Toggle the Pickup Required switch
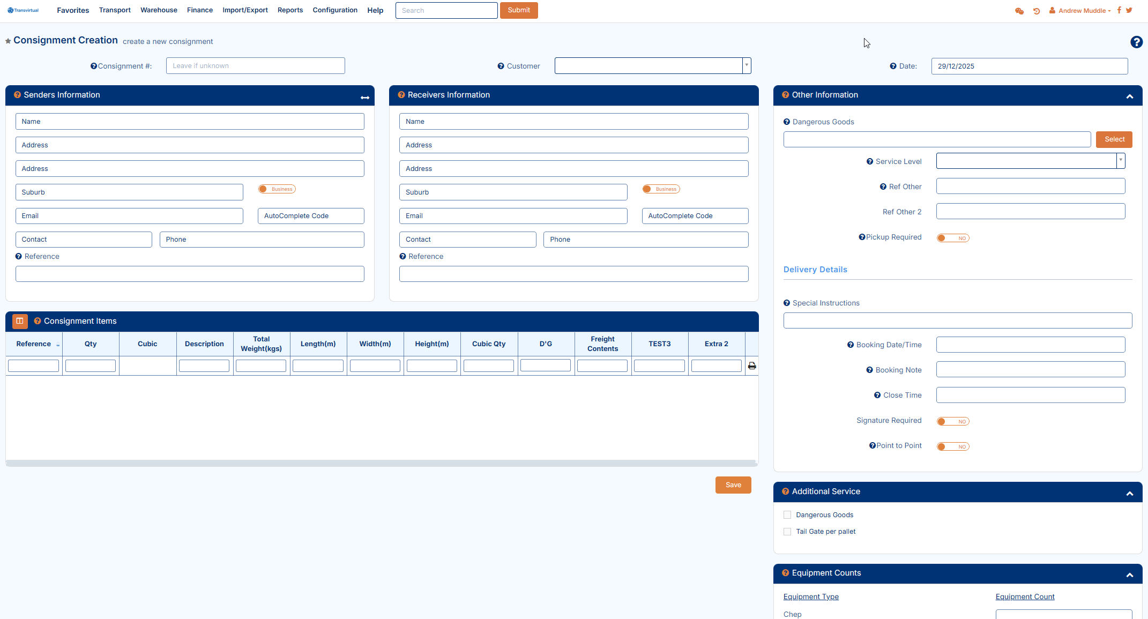The width and height of the screenshot is (1148, 619). (x=952, y=238)
